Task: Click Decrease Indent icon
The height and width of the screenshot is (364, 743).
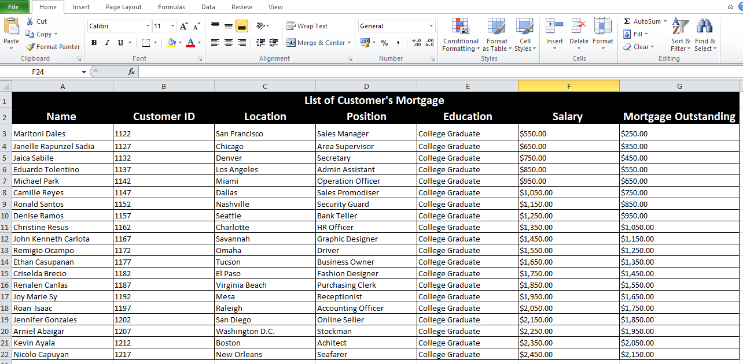Action: [260, 43]
